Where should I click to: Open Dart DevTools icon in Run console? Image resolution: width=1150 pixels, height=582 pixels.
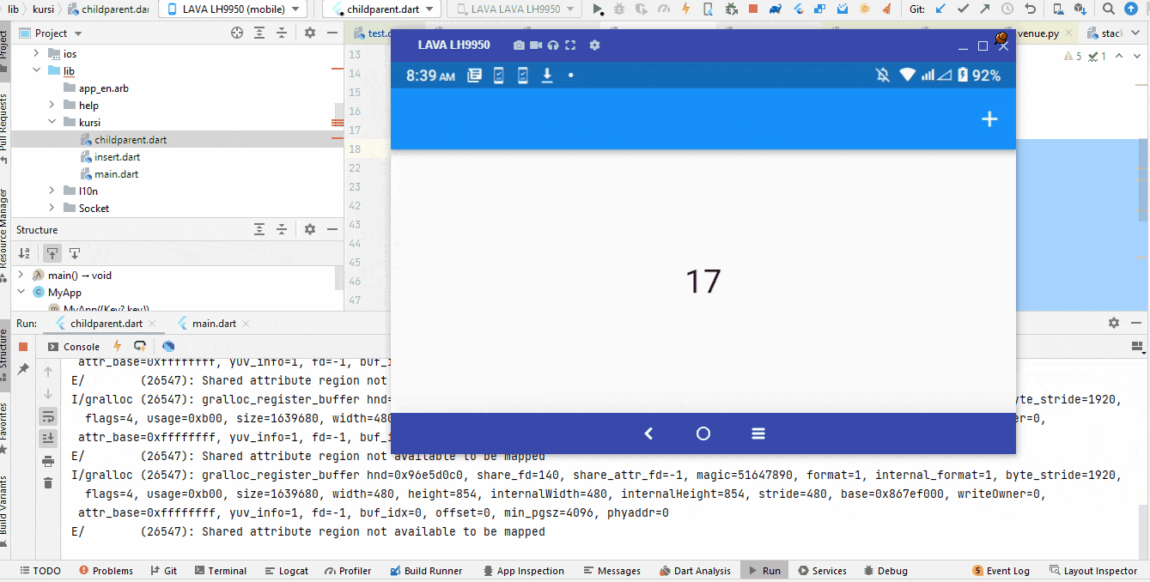[168, 347]
